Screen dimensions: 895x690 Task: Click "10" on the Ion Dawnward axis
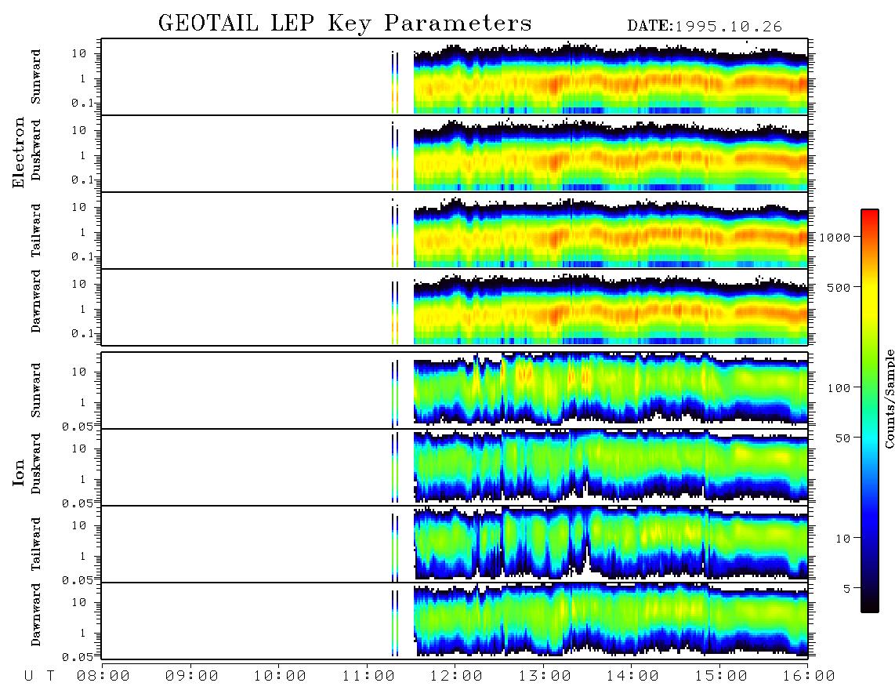click(x=79, y=603)
